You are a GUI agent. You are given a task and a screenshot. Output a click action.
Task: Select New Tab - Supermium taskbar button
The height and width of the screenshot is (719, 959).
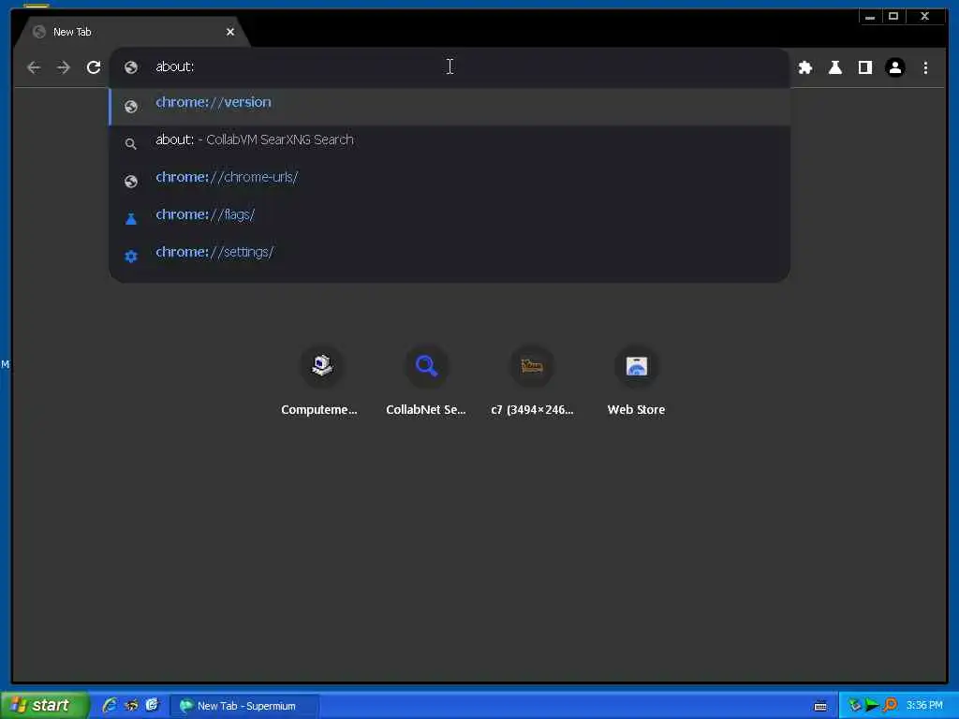pos(244,706)
